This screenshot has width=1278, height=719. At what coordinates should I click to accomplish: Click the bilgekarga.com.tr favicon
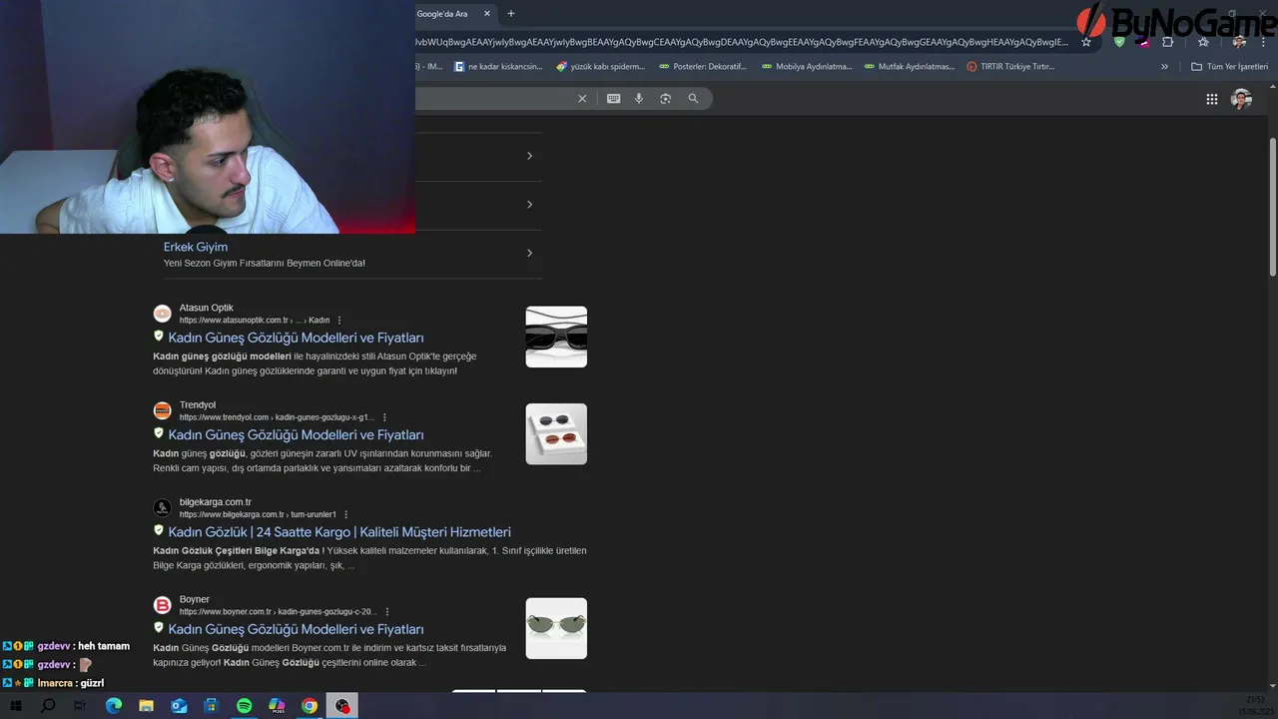163,507
